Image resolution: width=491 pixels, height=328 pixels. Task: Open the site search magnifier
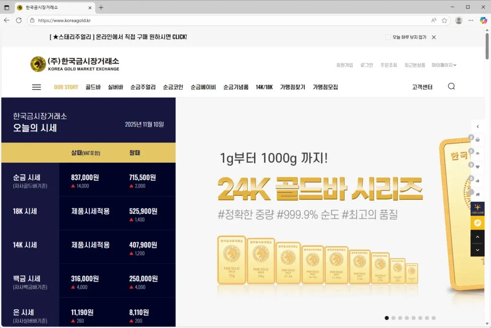point(451,87)
